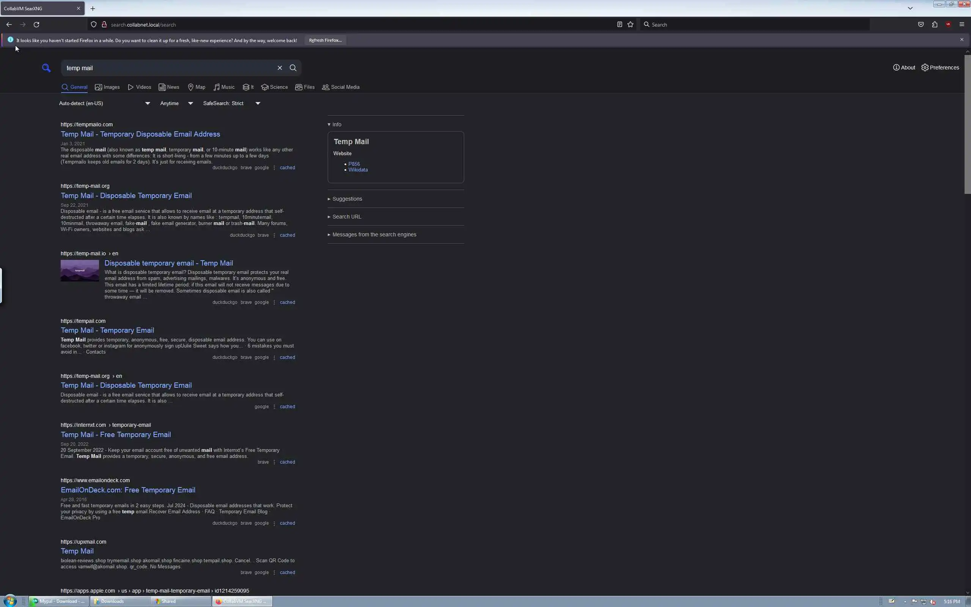Open the EmailOnDeck.com result link

(x=128, y=490)
